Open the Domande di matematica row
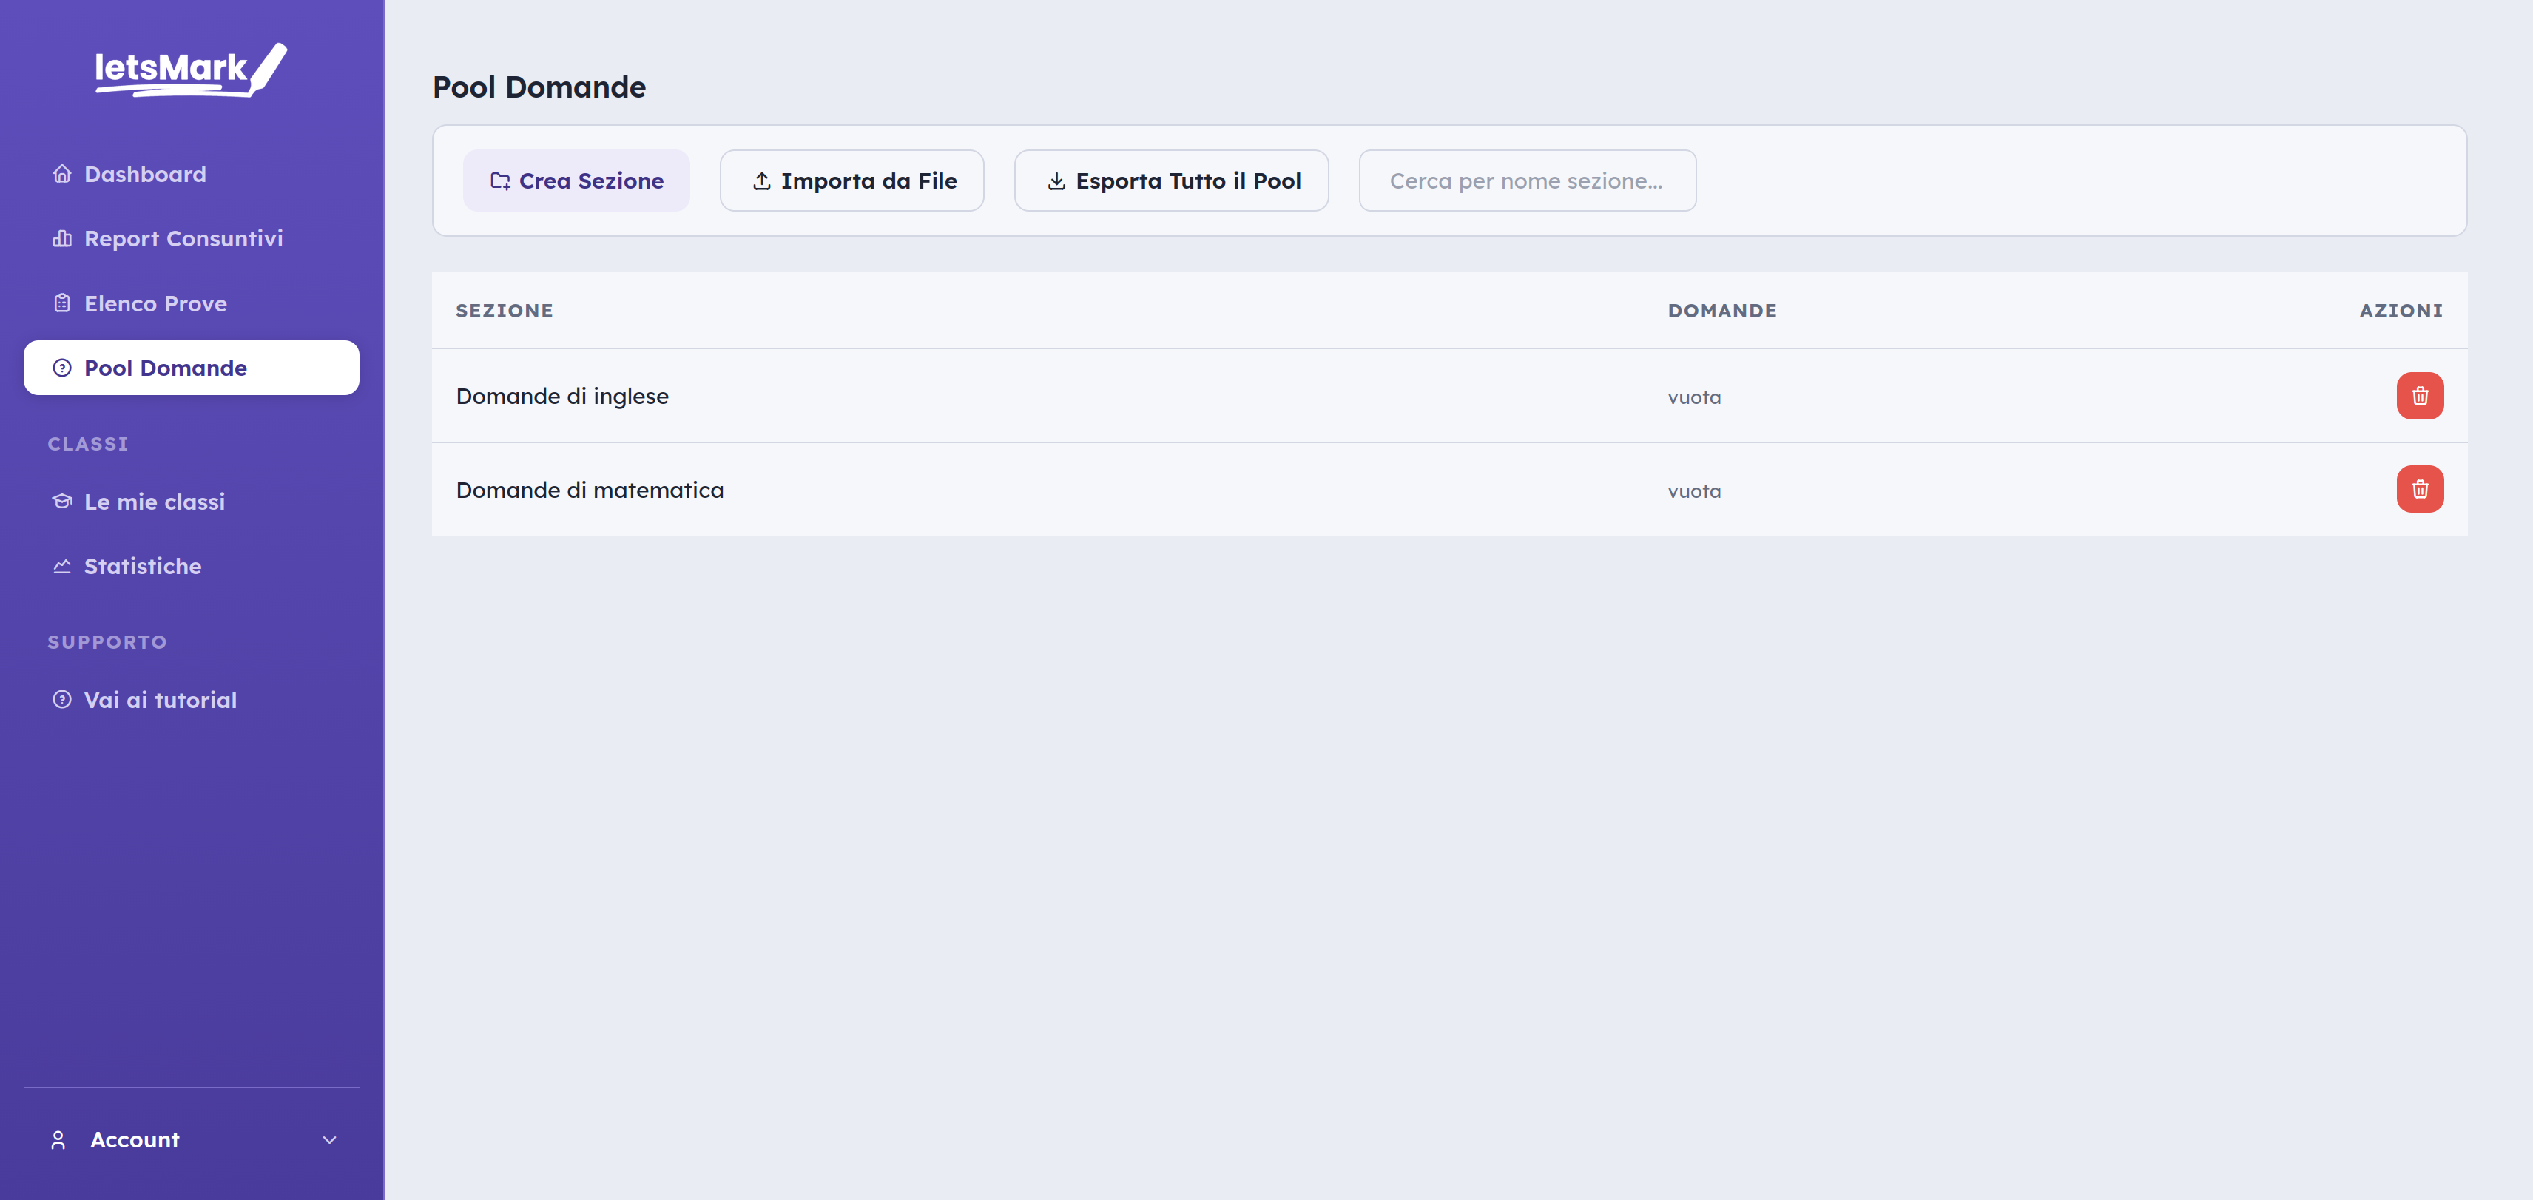 [x=1449, y=490]
